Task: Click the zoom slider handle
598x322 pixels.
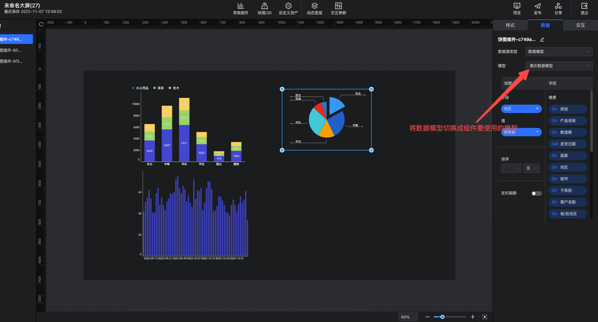Action: tap(442, 317)
